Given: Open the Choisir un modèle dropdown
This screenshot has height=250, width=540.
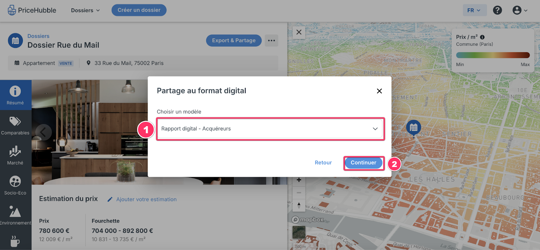Looking at the screenshot, I should click(270, 129).
